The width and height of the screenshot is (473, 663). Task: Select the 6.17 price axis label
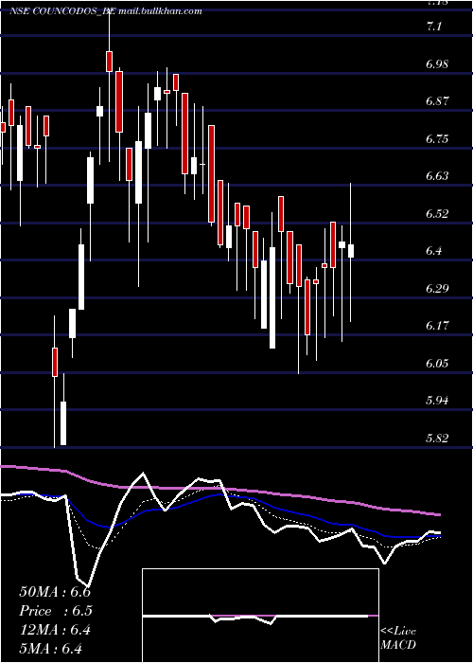[437, 326]
